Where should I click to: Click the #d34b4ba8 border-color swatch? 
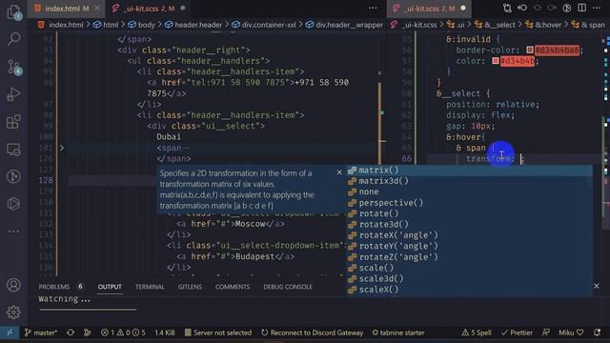pyautogui.click(x=530, y=50)
